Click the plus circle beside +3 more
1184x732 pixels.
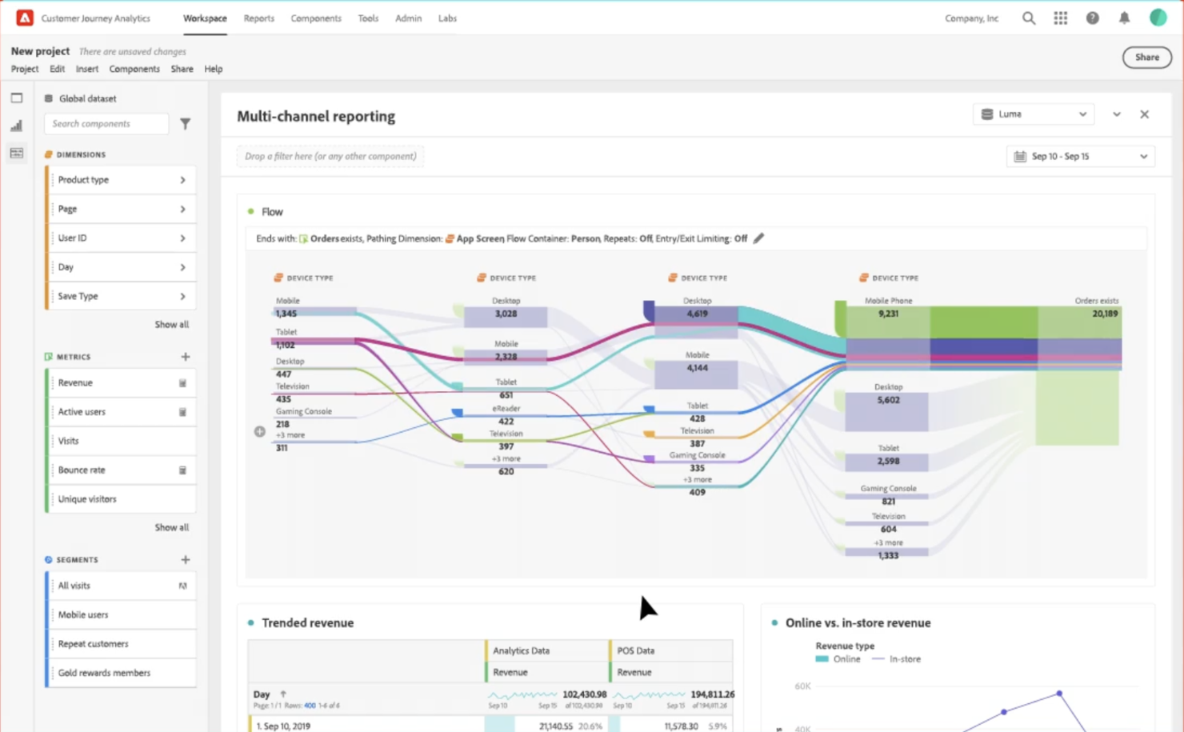(260, 432)
